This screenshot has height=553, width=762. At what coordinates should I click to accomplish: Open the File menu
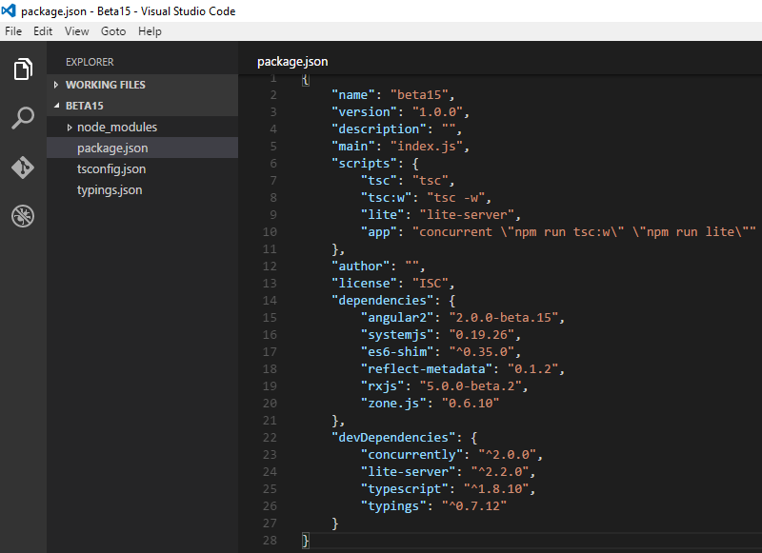(13, 30)
